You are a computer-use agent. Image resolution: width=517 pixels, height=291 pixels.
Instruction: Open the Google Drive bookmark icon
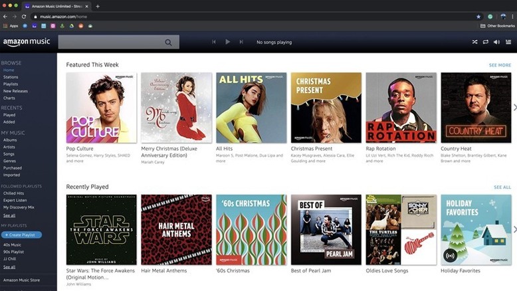72,26
